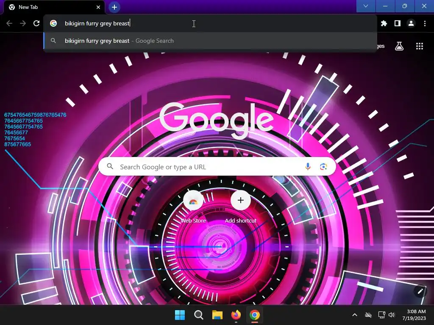Open the clock showing 3:08 AM
Viewport: 434px width, 325px height.
(414, 315)
